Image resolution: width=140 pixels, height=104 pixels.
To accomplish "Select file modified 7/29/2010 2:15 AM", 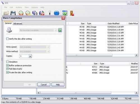I will [102, 45].
